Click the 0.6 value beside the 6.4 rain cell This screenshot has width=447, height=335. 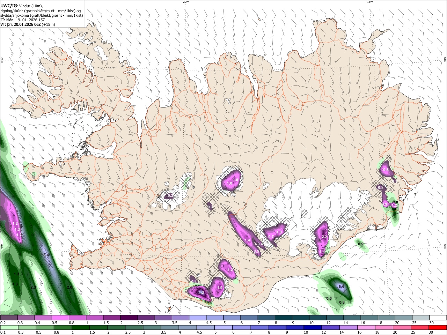point(329,298)
